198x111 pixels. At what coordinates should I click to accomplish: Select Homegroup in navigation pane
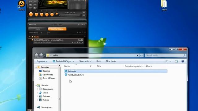[46, 107]
